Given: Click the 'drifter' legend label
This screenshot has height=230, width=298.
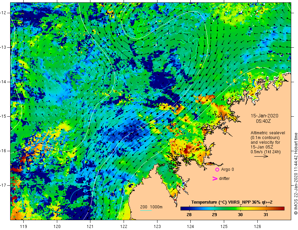Looking at the screenshot, I should (x=224, y=179).
